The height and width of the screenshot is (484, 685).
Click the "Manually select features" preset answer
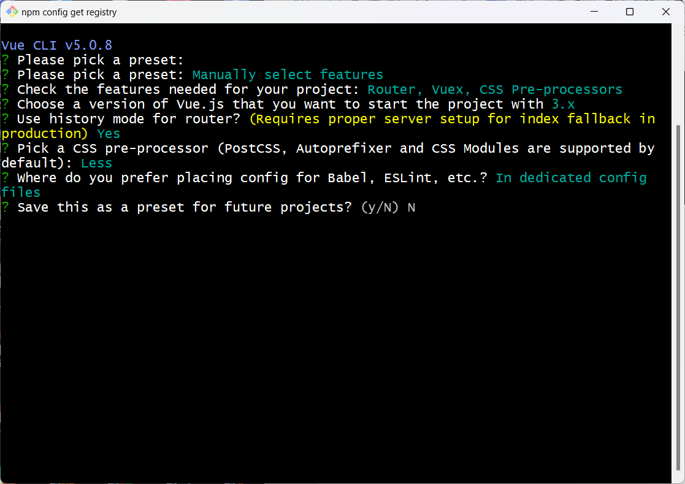(288, 75)
